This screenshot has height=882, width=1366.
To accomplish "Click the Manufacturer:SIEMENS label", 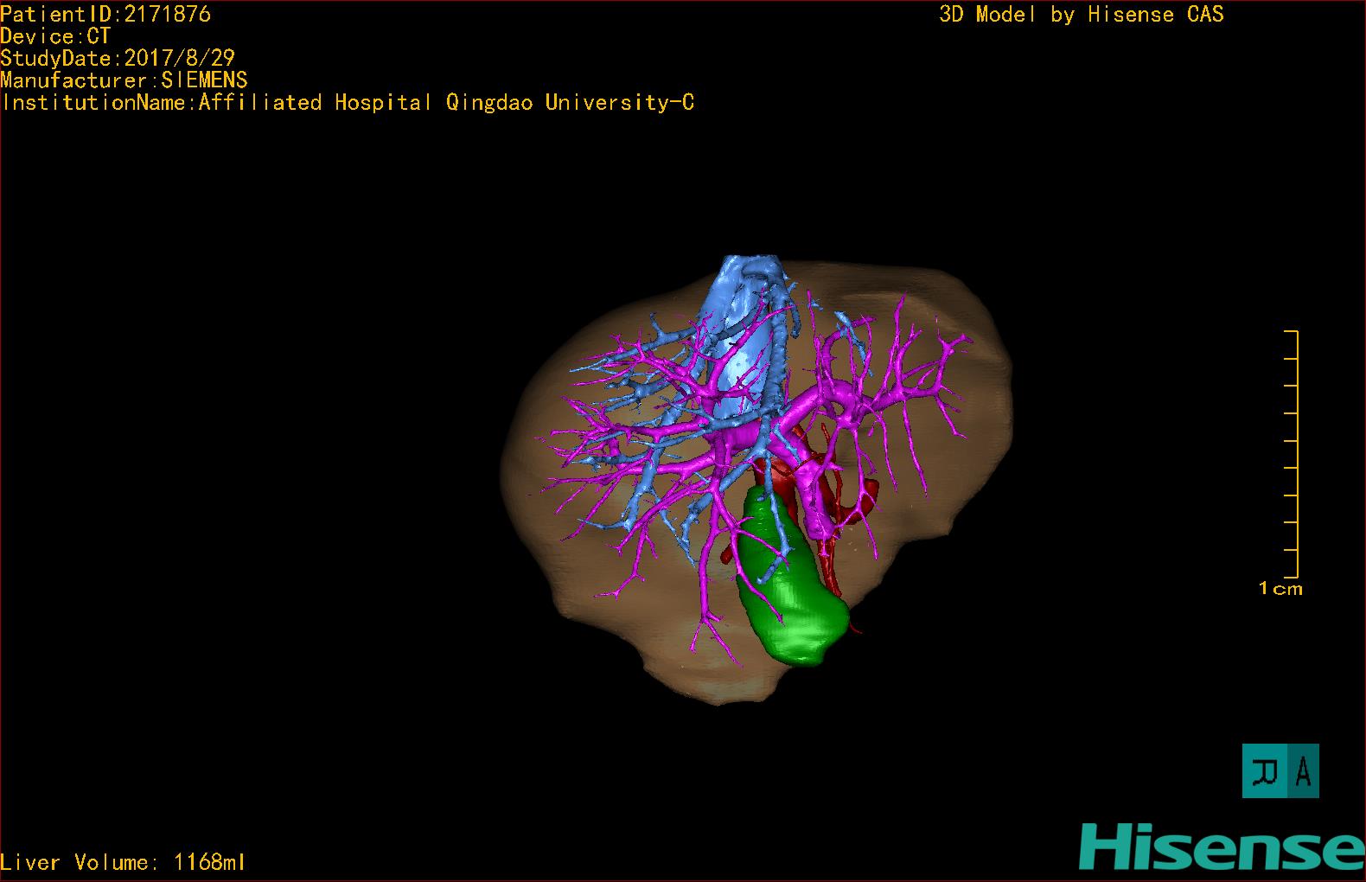I will click(124, 80).
